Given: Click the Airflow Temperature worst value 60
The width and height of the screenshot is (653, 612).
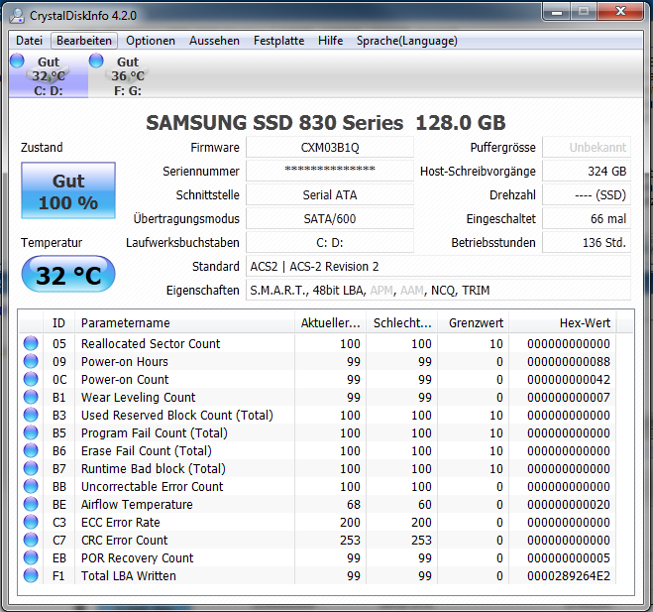Looking at the screenshot, I should click(425, 505).
